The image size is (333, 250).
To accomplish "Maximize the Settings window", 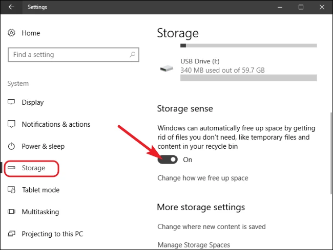I will pos(301,7).
